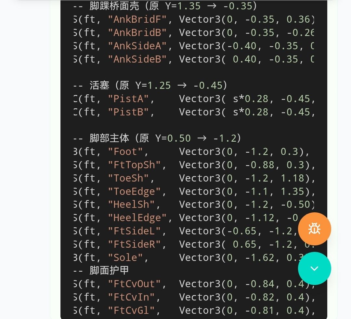Click the teal scroll-down chevron button
Viewport: 351px width, 319px height.
pyautogui.click(x=314, y=268)
